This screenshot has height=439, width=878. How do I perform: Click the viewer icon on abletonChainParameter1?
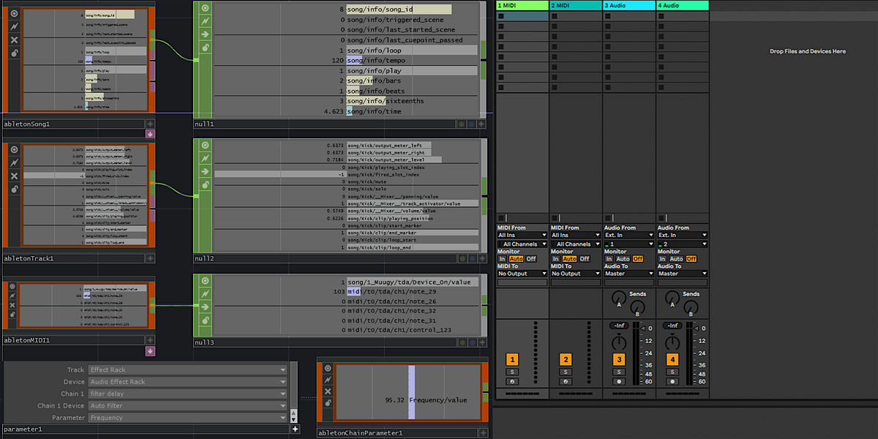[327, 368]
